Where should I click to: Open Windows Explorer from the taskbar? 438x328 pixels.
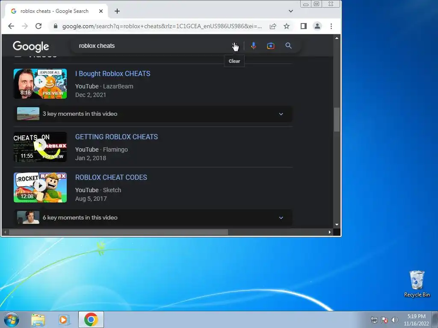pyautogui.click(x=38, y=320)
